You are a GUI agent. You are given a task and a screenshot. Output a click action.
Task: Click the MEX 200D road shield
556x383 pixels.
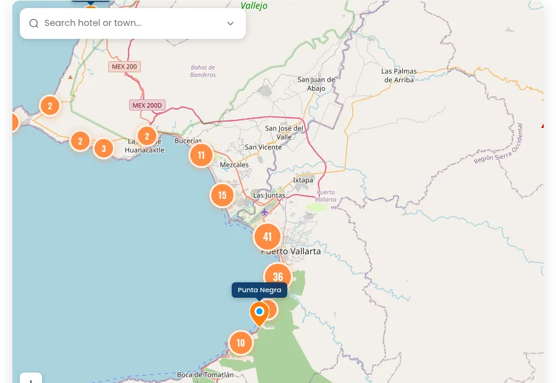(147, 105)
